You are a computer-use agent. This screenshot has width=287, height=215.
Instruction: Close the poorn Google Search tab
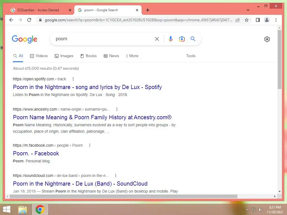pyautogui.click(x=137, y=10)
